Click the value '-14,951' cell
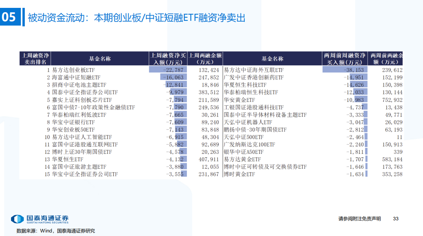Viewport: 423px width, 236px height. (354, 77)
